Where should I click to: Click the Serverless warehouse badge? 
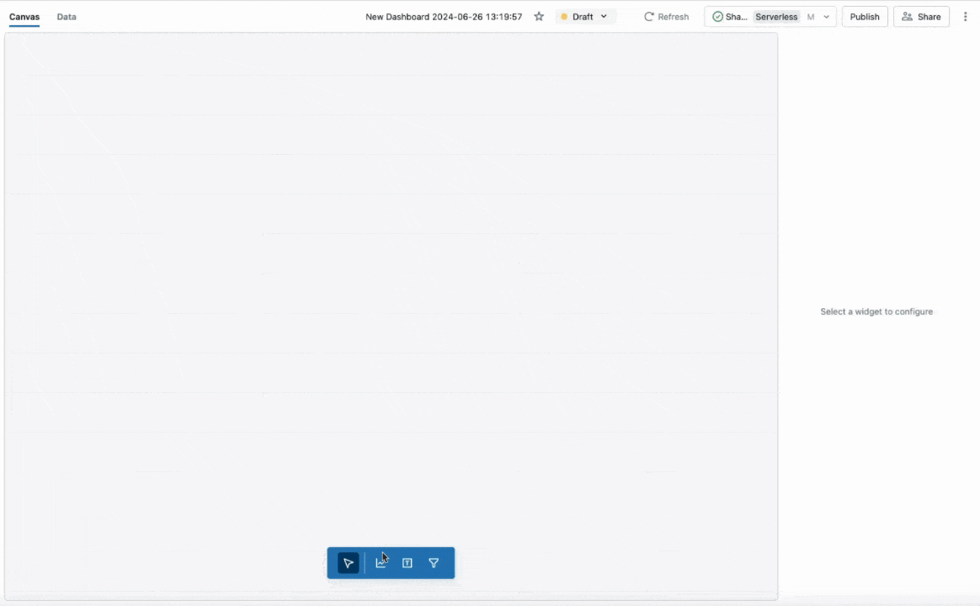point(775,17)
